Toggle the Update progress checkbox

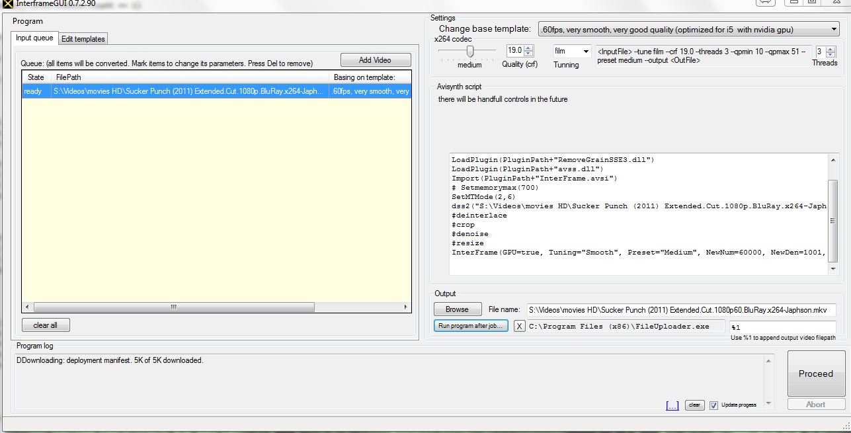[x=713, y=405]
